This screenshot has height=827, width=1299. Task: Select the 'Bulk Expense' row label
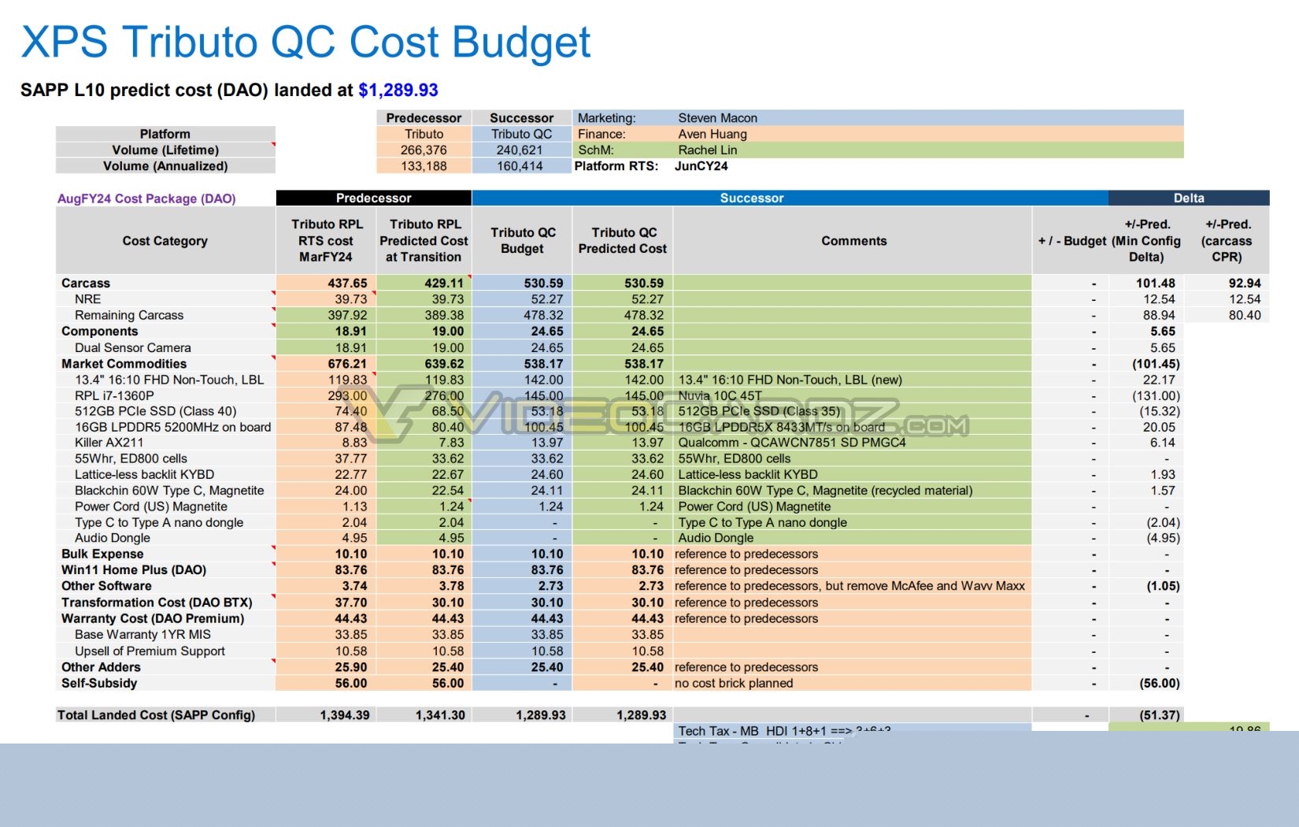pos(102,554)
